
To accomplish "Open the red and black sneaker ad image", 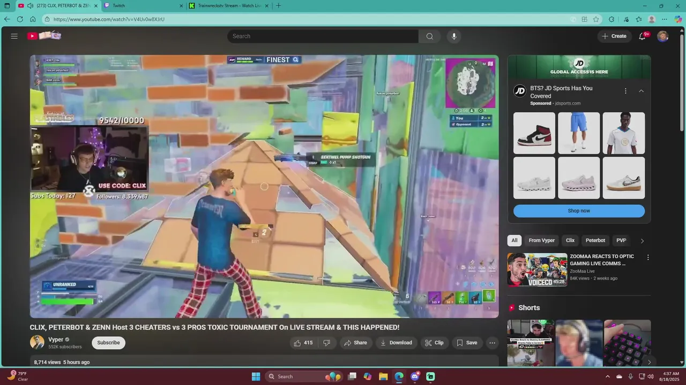I will (534, 133).
